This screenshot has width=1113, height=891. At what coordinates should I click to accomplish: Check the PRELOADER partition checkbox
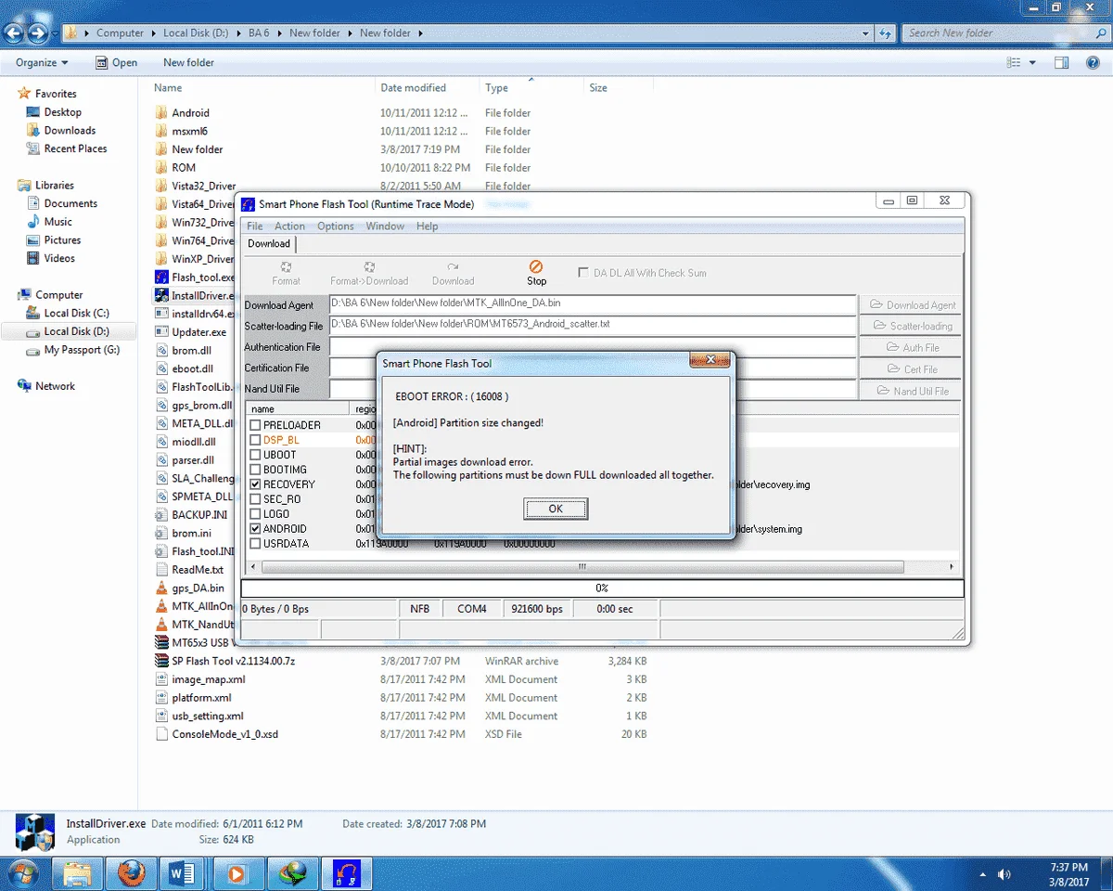coord(255,425)
